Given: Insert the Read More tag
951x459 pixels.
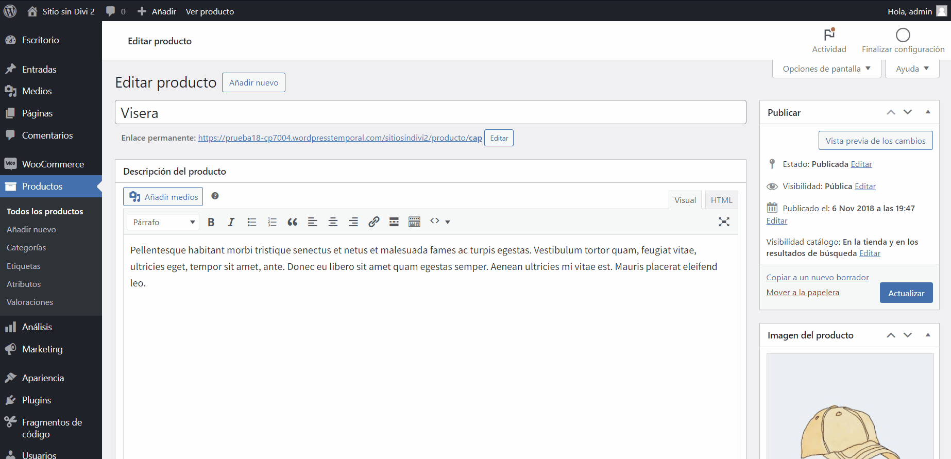Looking at the screenshot, I should coord(394,222).
